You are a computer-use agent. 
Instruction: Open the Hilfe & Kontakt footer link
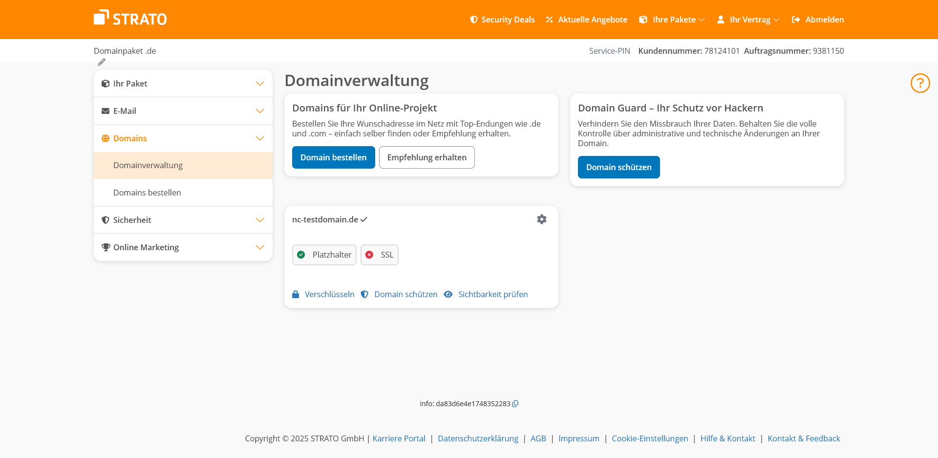point(728,438)
